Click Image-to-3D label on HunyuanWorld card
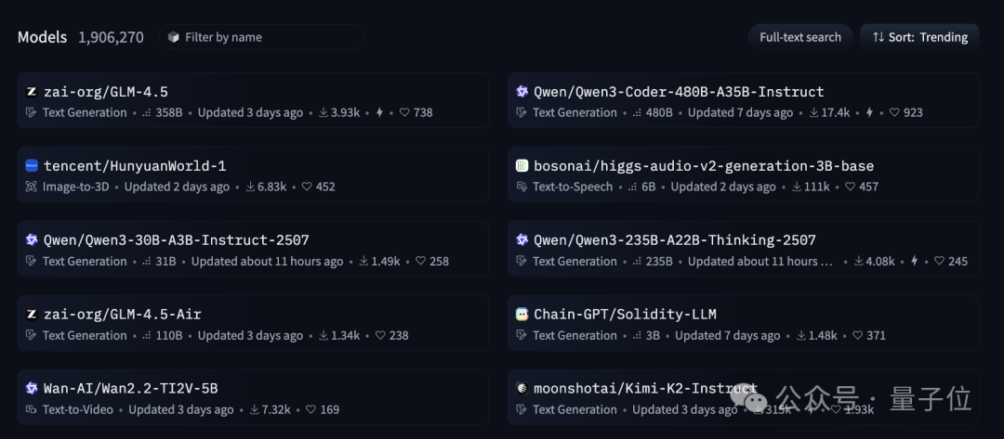 click(75, 187)
